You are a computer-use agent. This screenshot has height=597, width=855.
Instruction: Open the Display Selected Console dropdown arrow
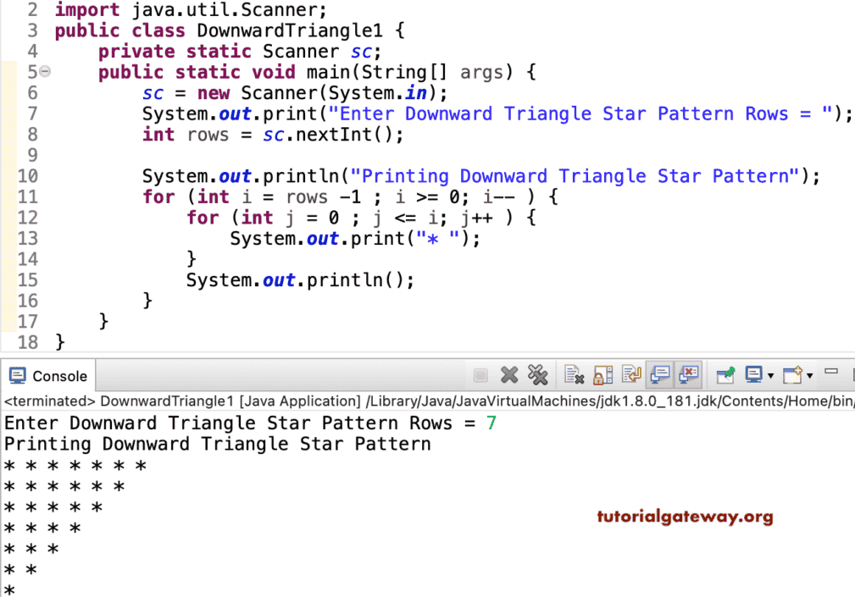(x=770, y=375)
